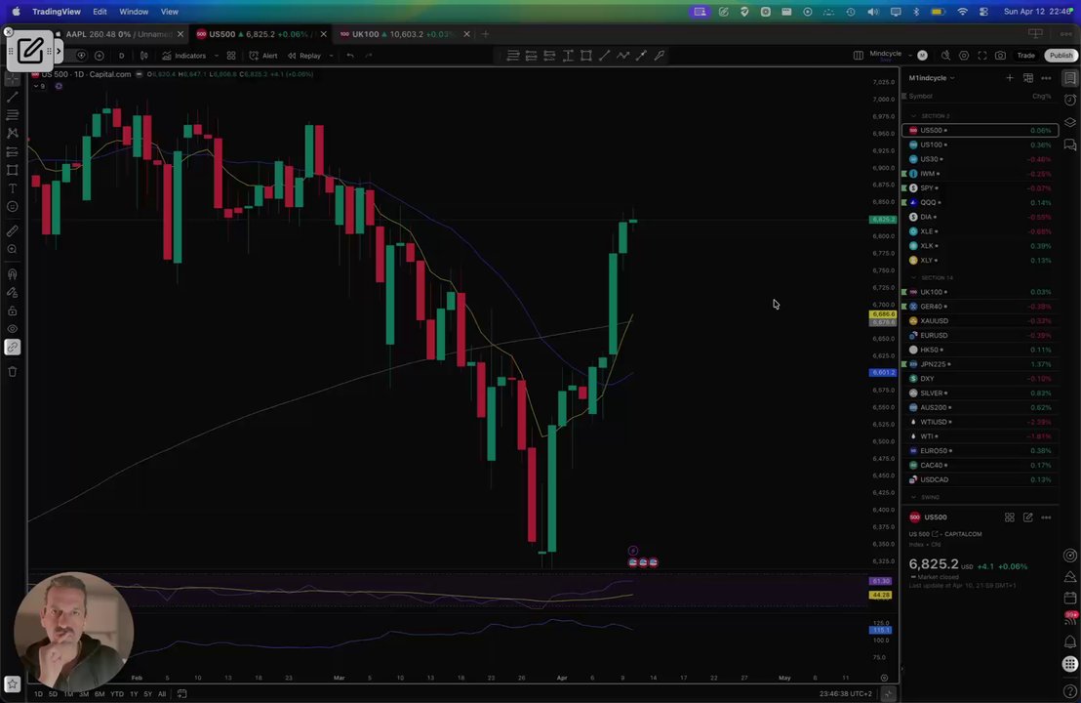Image resolution: width=1081 pixels, height=703 pixels.
Task: Open the Indicators menu
Action: pyautogui.click(x=184, y=56)
